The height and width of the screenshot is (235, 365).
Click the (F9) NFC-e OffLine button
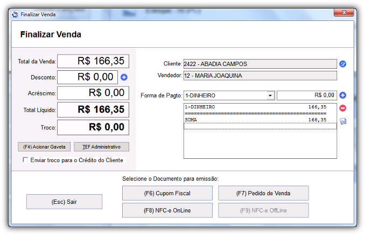tap(263, 210)
